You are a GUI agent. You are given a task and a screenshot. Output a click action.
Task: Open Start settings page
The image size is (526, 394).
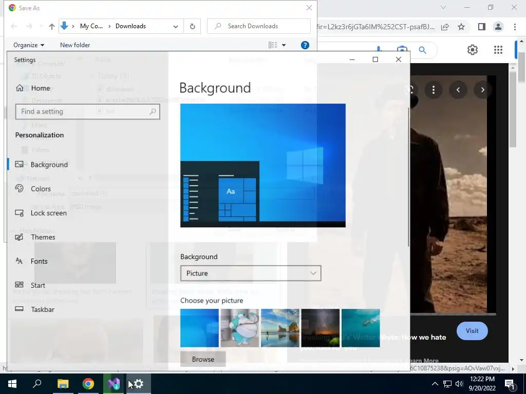point(30,285)
